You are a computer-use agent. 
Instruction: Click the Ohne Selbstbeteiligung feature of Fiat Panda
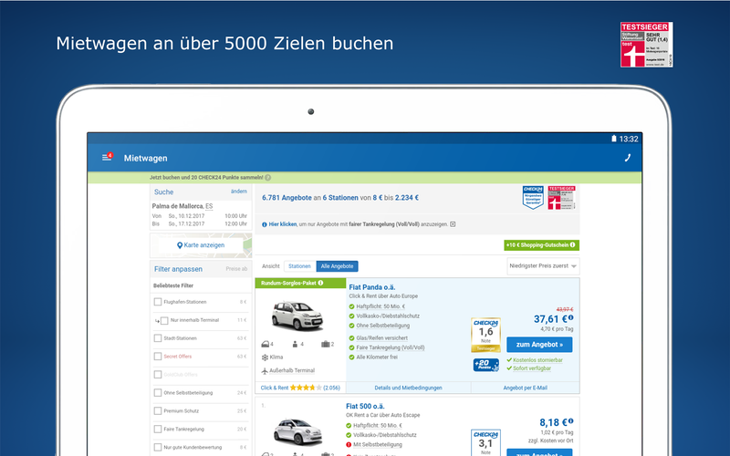(382, 326)
